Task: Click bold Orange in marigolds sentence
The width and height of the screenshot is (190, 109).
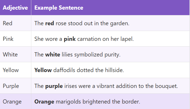Action: click(44, 101)
